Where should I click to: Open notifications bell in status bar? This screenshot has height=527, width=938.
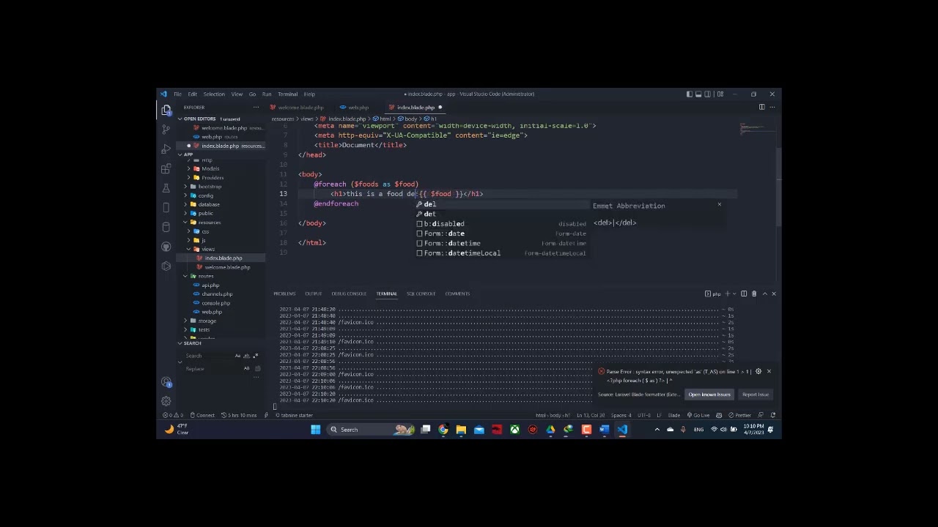pyautogui.click(x=772, y=415)
